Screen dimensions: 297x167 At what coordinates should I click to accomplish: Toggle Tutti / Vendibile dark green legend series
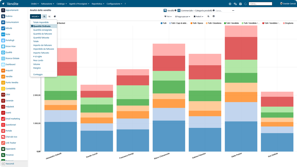[231, 23]
